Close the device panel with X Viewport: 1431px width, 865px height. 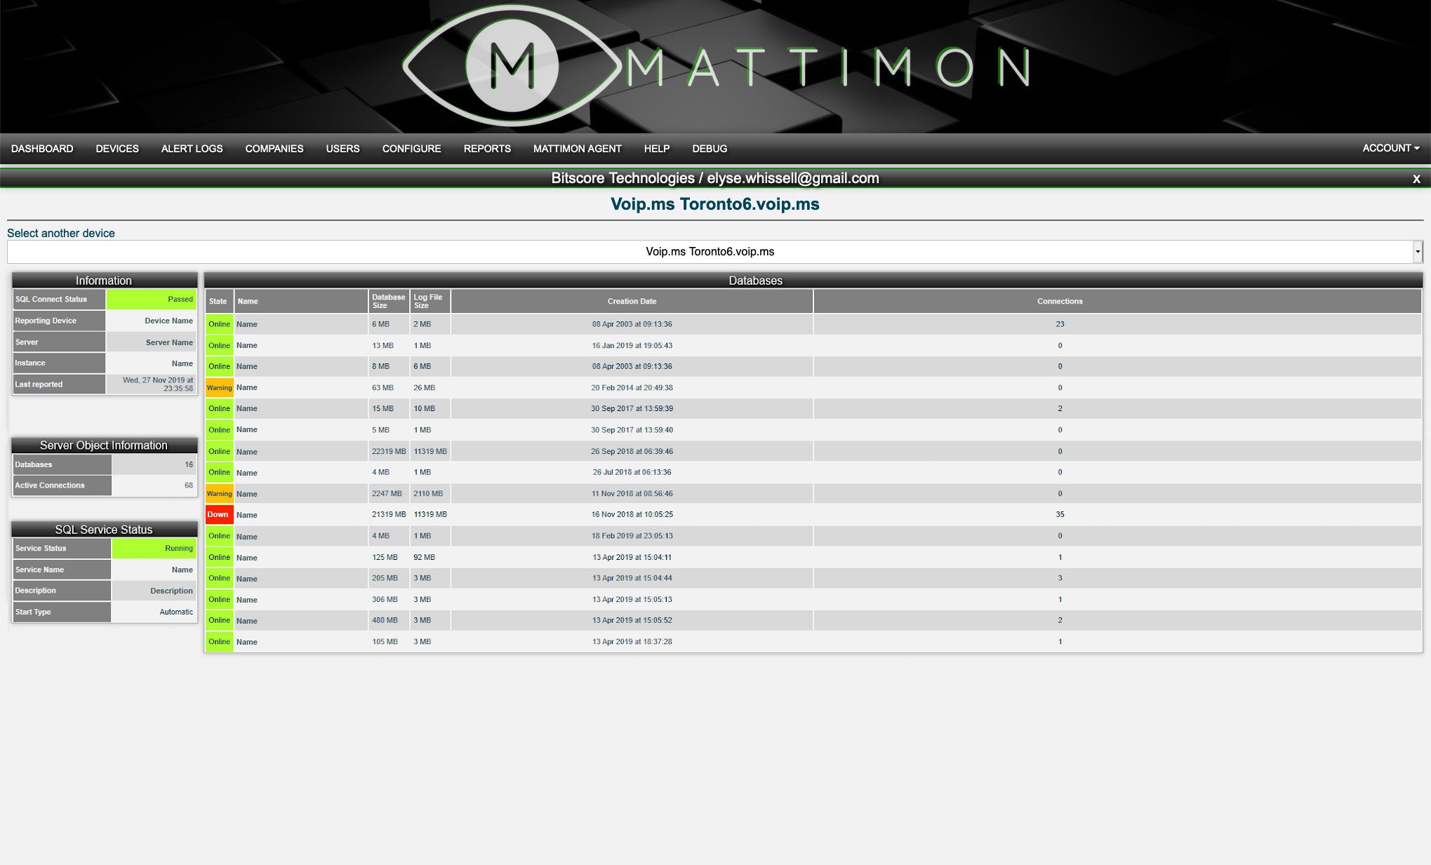click(x=1416, y=179)
